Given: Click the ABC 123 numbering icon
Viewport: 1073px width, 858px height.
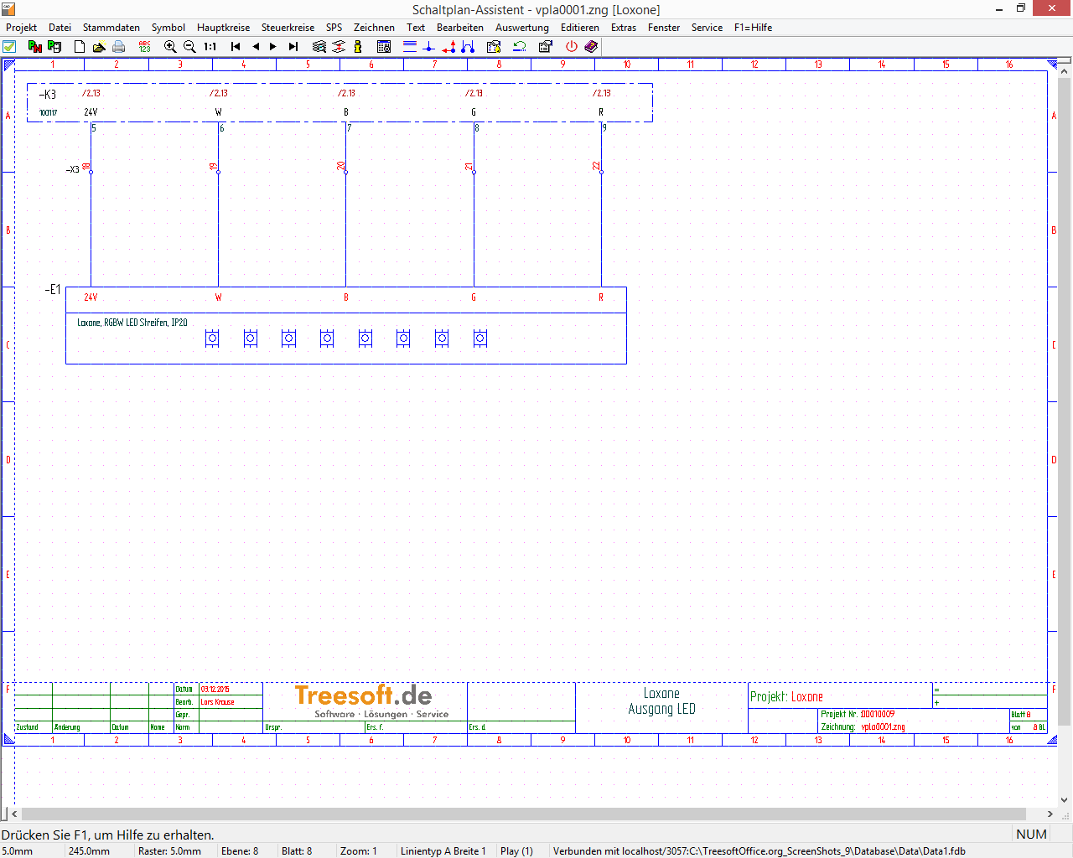Looking at the screenshot, I should point(144,47).
